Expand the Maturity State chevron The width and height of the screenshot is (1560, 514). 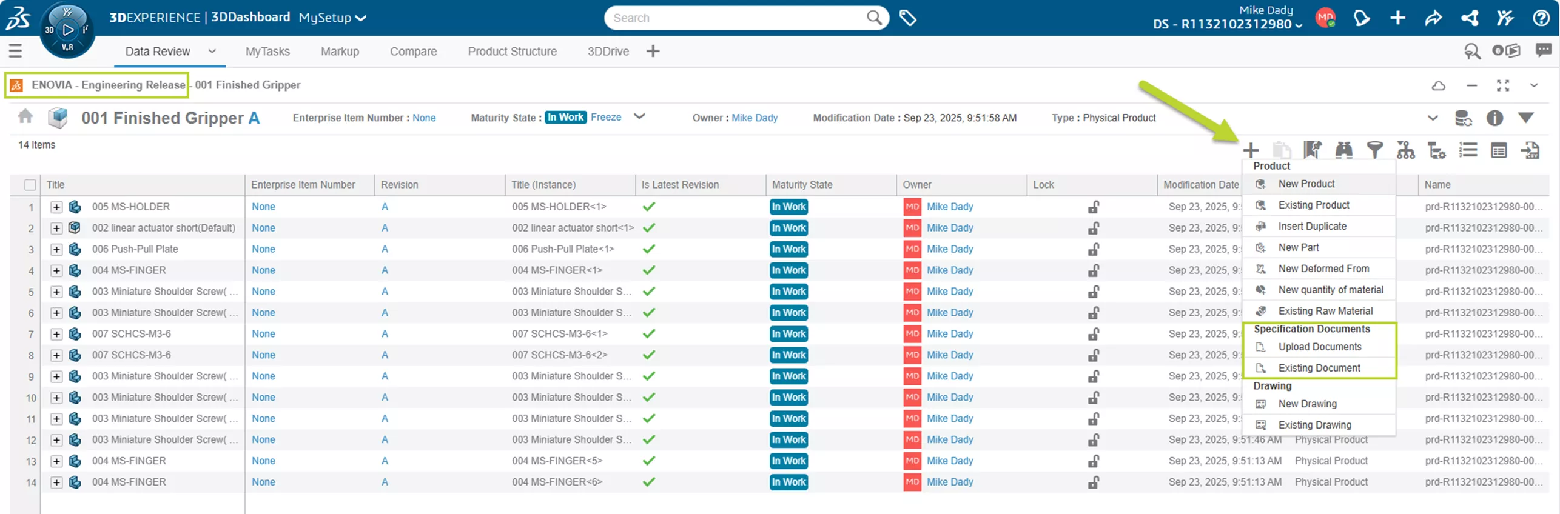tap(639, 116)
